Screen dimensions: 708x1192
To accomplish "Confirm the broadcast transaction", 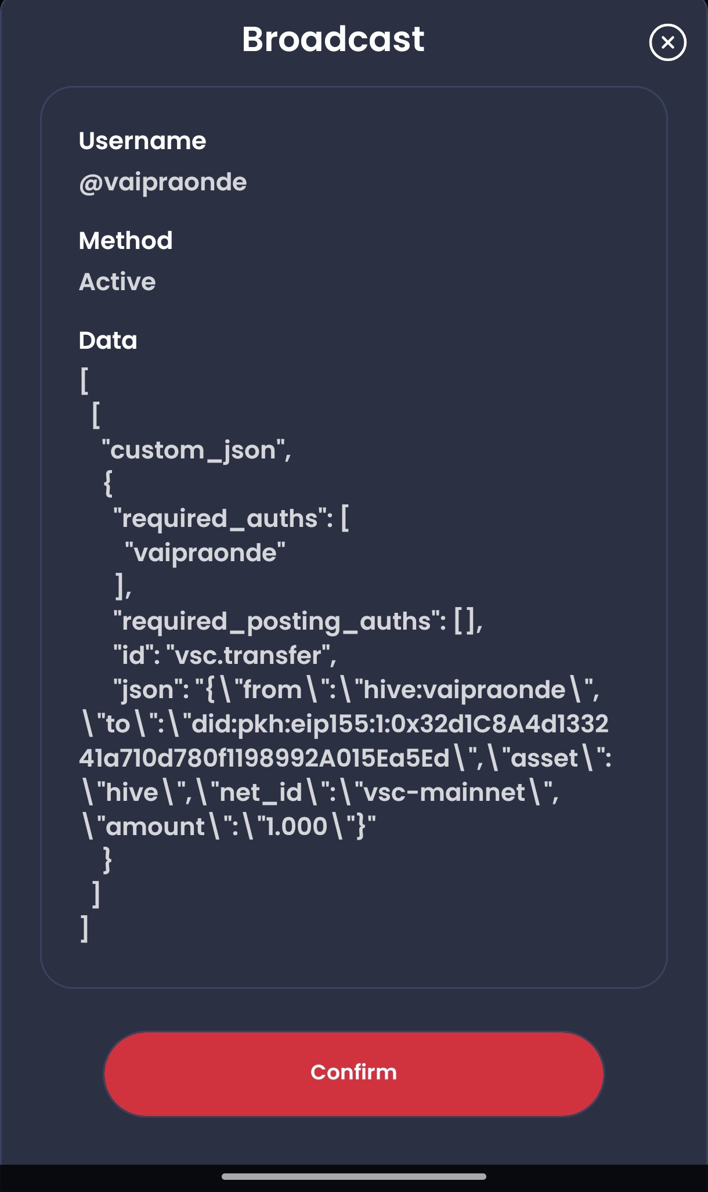I will (x=354, y=1074).
